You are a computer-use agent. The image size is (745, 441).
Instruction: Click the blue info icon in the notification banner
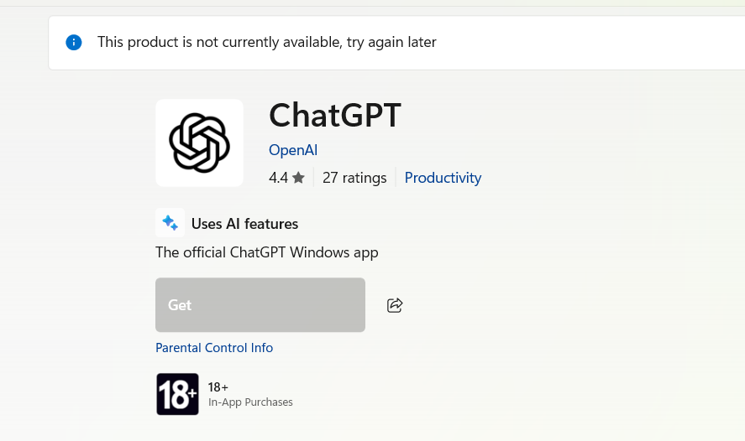(x=74, y=42)
